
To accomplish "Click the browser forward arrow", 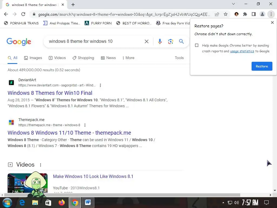I will tap(15, 14).
